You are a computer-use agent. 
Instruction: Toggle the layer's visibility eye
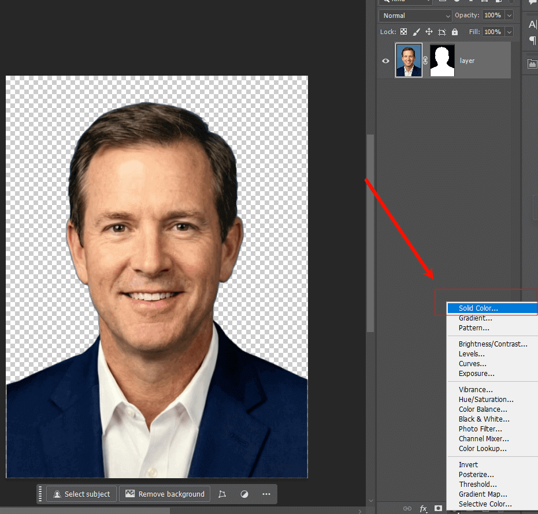385,61
